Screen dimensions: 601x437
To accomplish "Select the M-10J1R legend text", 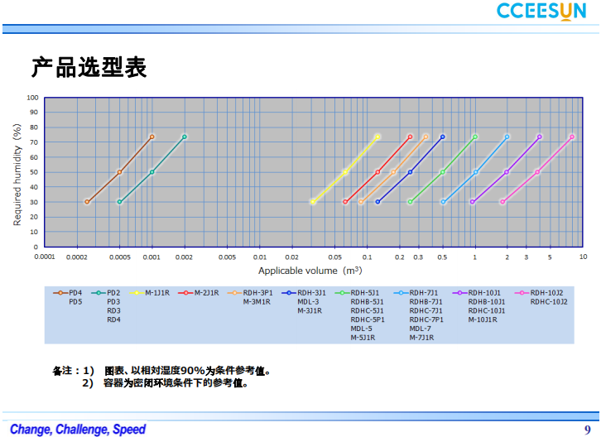I will (483, 319).
